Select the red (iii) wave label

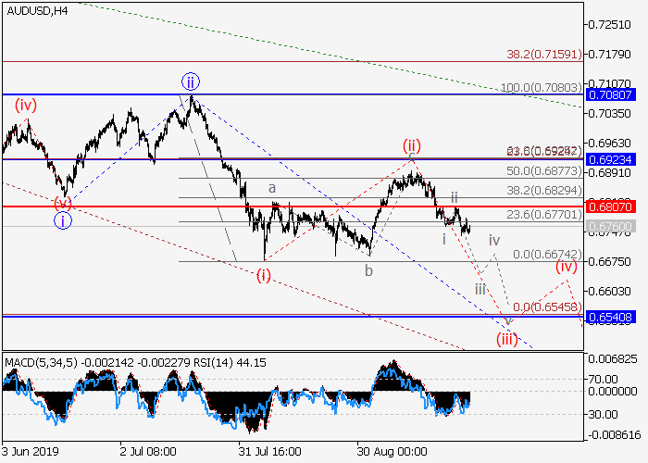tap(505, 338)
